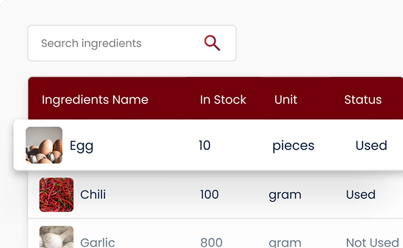Screen dimensions: 403x248
Task: Open the Garlic ingredient thumbnail image
Action: 56,237
